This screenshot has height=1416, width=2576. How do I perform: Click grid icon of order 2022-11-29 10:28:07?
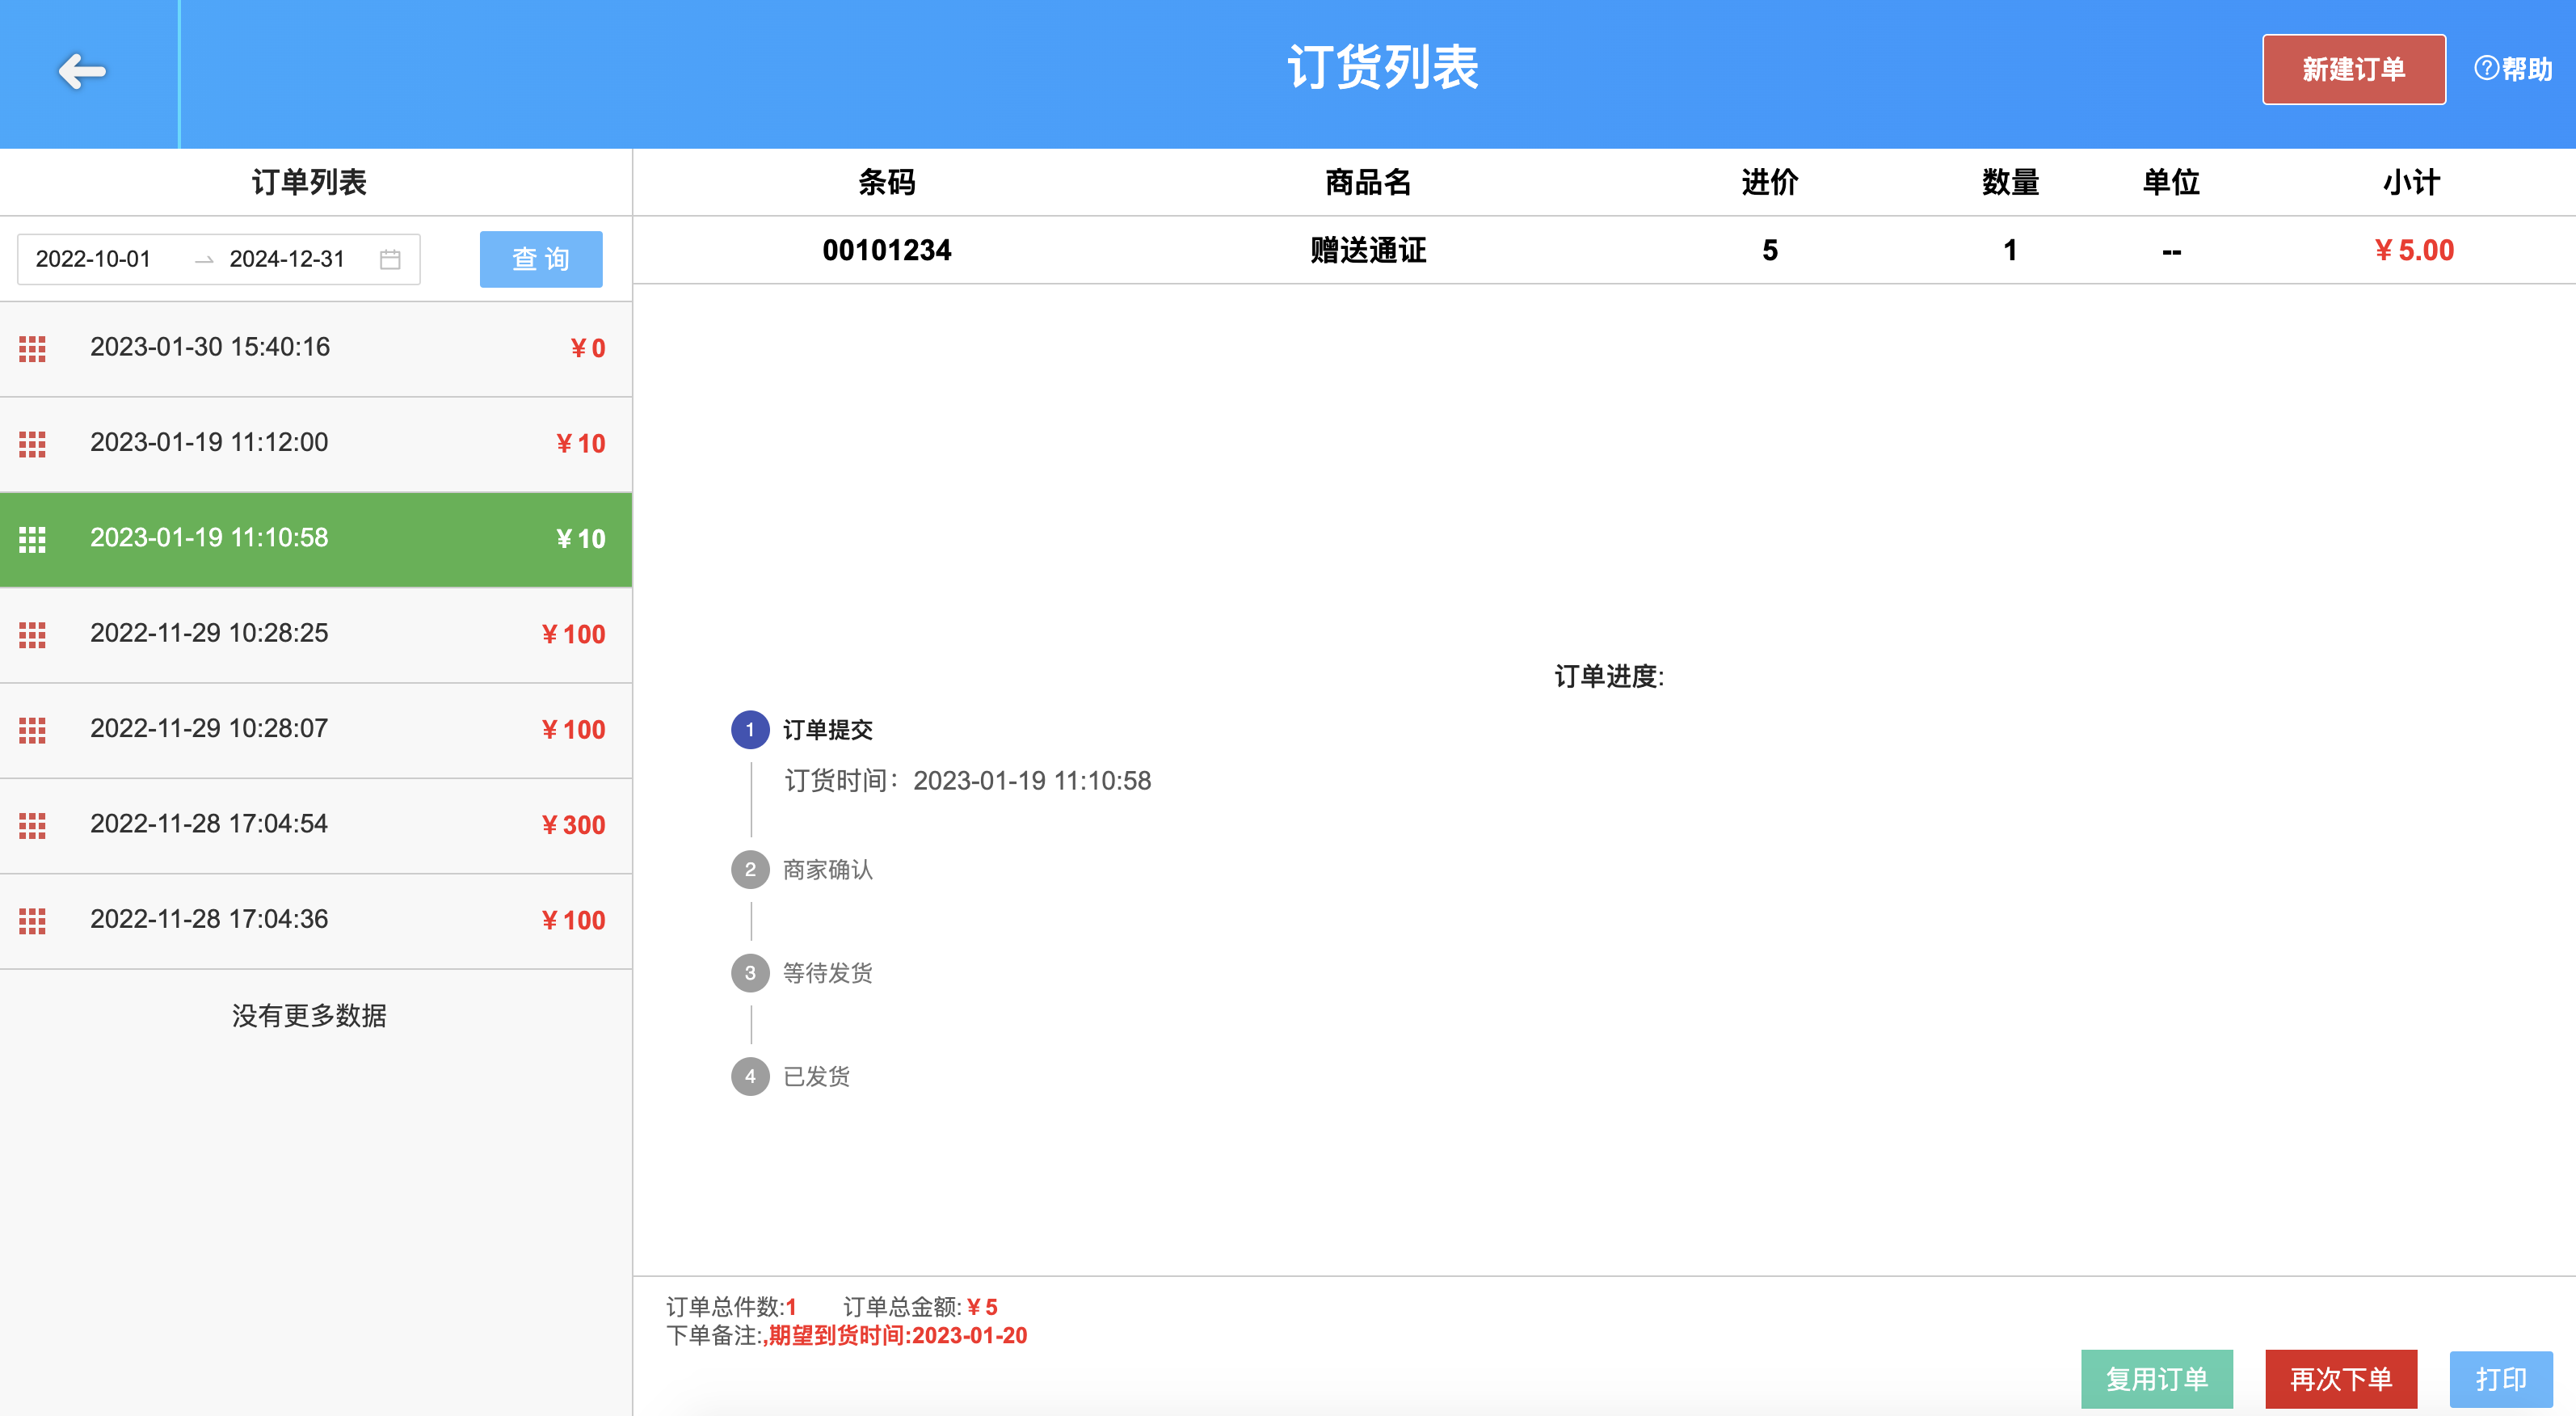[x=32, y=731]
